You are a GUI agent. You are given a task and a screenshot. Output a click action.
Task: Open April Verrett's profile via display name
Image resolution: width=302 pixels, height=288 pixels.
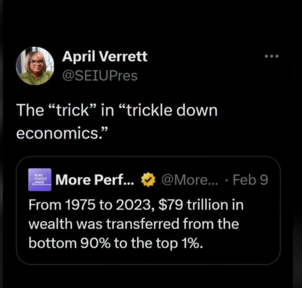pos(105,57)
